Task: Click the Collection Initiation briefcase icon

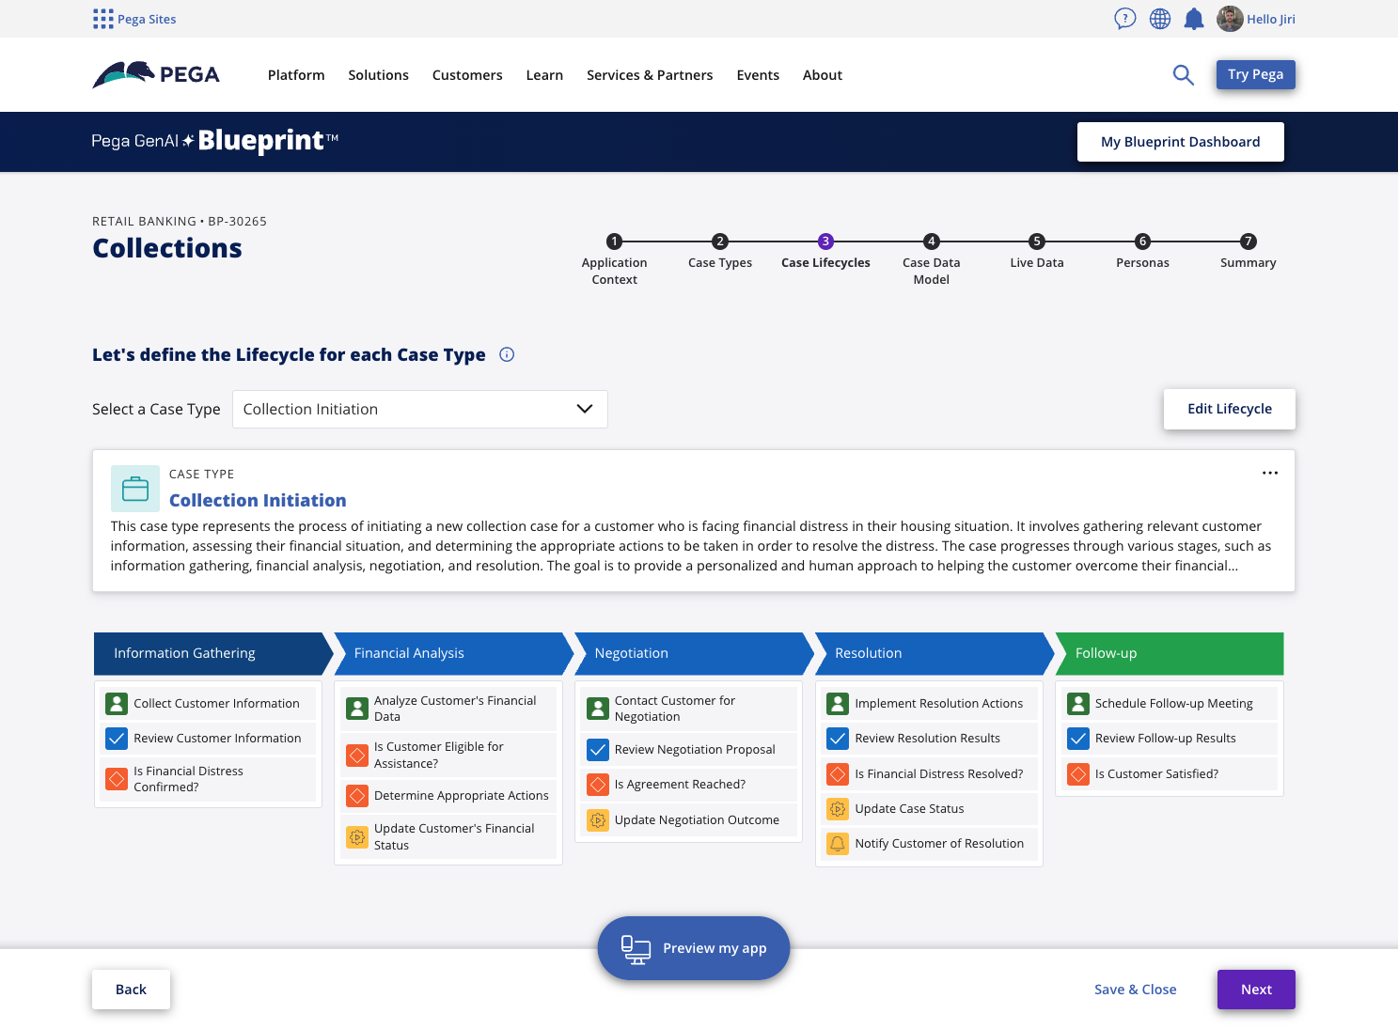Action: 135,489
